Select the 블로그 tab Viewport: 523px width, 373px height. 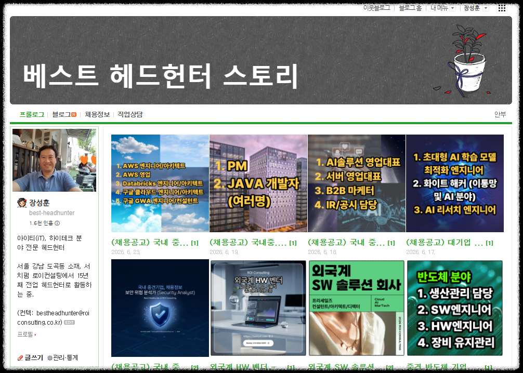click(61, 114)
